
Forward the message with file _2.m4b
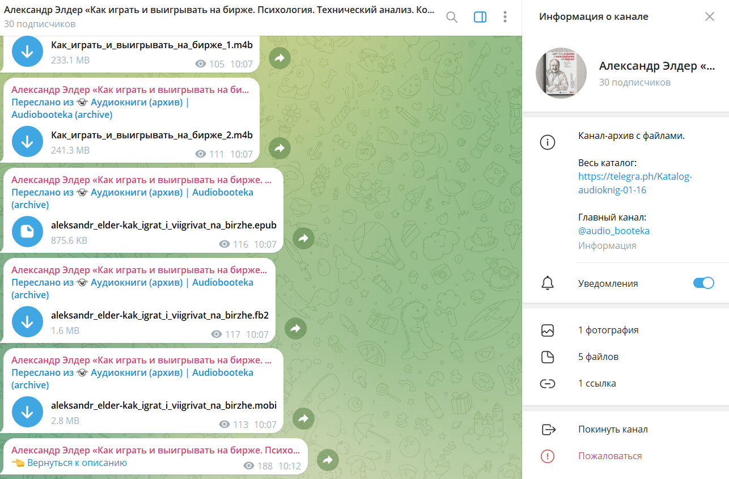[279, 148]
